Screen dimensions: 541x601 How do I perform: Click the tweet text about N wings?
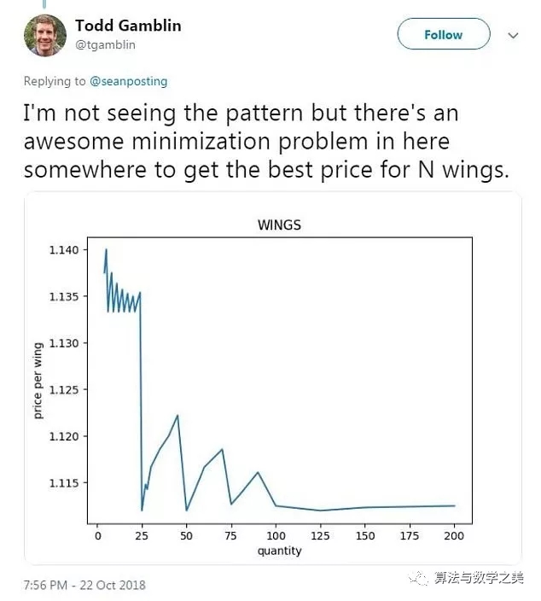click(x=266, y=141)
